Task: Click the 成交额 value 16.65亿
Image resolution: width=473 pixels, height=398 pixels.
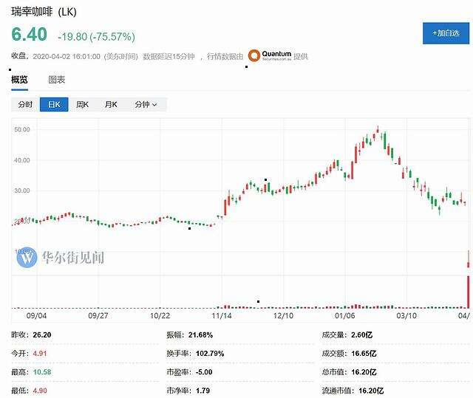Action: coord(364,354)
